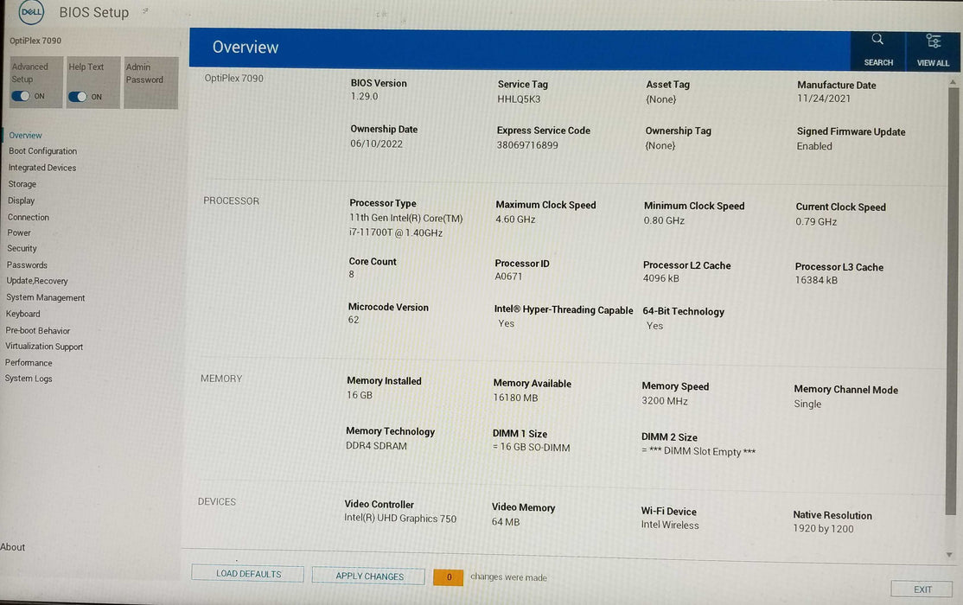Click the About link
This screenshot has width=963, height=605.
13,547
